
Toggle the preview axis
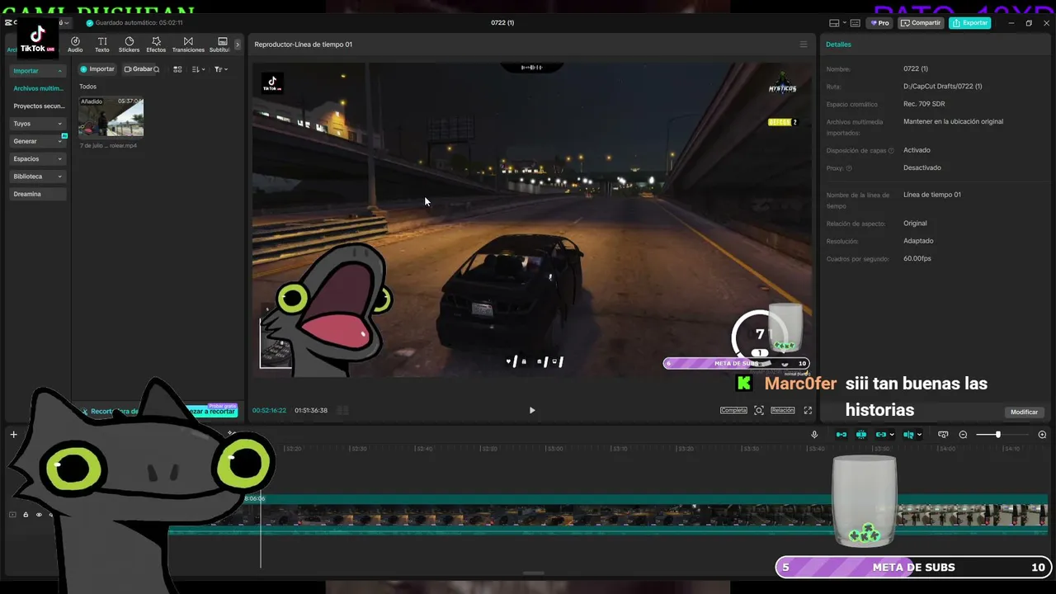click(908, 435)
